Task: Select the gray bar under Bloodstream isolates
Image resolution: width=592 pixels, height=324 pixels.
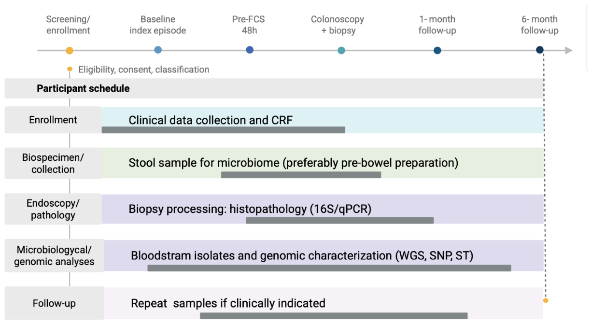Action: (329, 268)
